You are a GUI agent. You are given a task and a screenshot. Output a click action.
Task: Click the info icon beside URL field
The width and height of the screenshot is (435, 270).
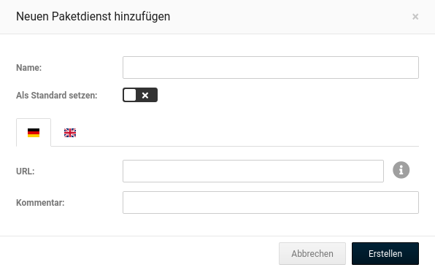click(401, 170)
